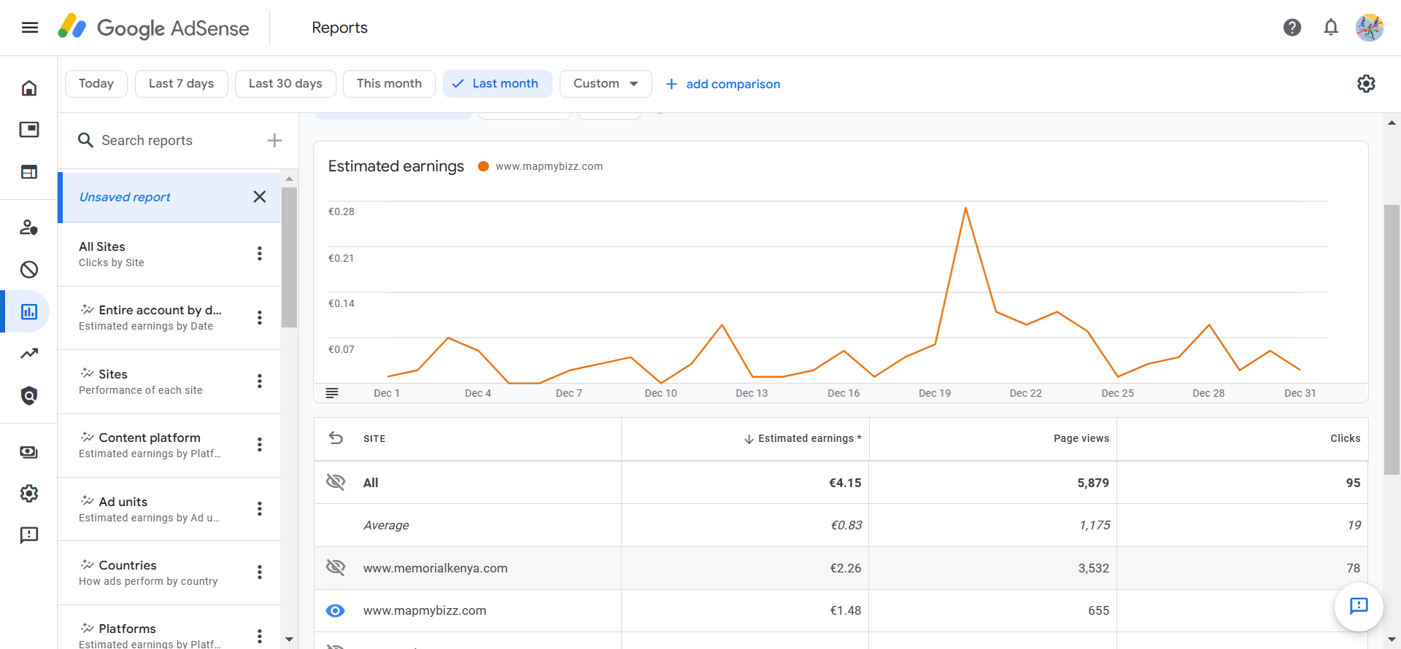Open the Ad units report
The width and height of the screenshot is (1401, 649).
[x=169, y=509]
